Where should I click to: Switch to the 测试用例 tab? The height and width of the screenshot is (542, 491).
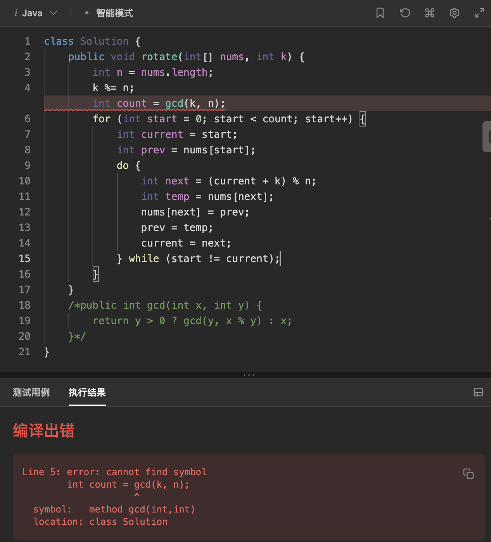tap(31, 393)
